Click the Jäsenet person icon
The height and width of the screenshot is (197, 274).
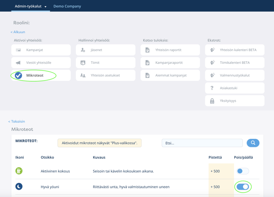tap(83, 50)
